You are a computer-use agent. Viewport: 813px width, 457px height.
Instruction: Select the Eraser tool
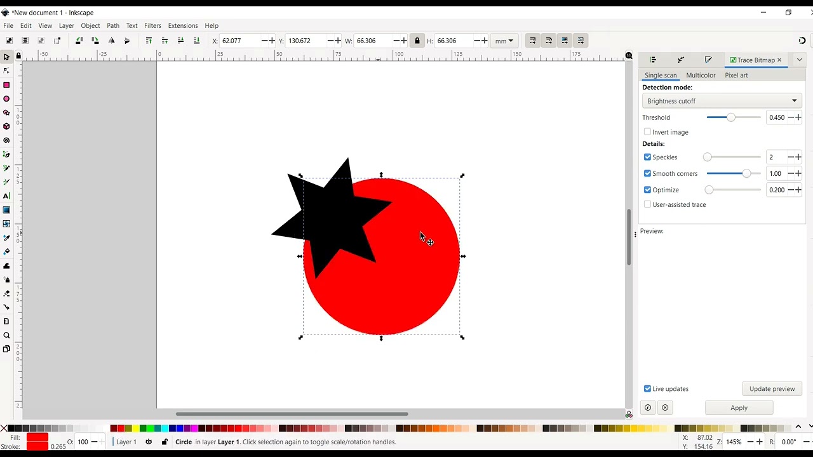pos(6,294)
